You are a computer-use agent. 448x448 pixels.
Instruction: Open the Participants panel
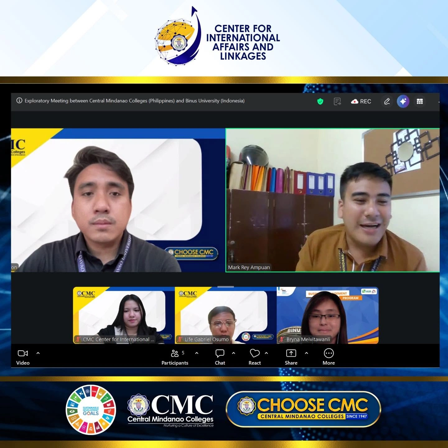(175, 357)
